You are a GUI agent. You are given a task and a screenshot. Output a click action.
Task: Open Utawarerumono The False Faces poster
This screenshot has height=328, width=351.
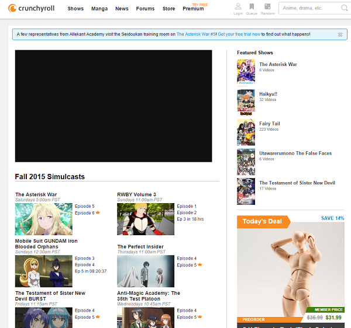coord(246,162)
